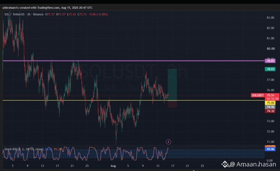Select the gray 74.96 entry label
Viewport: 280px width, 171px height.
270,107
